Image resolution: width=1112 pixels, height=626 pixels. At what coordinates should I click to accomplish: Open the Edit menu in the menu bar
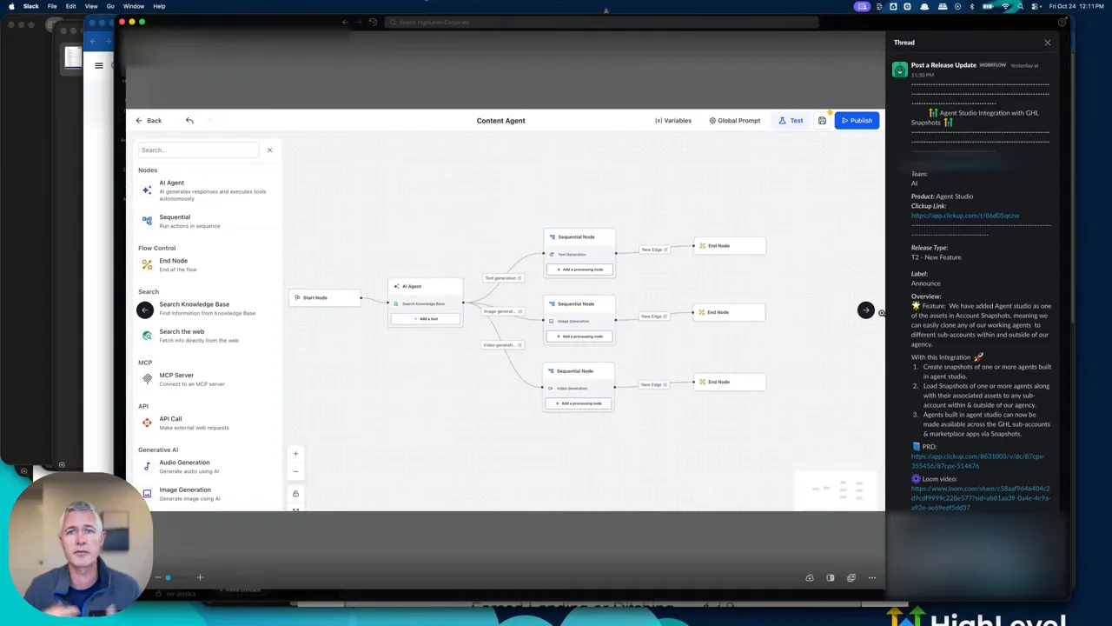coord(70,6)
